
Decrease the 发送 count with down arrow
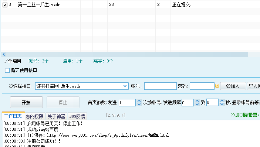tap(139, 105)
